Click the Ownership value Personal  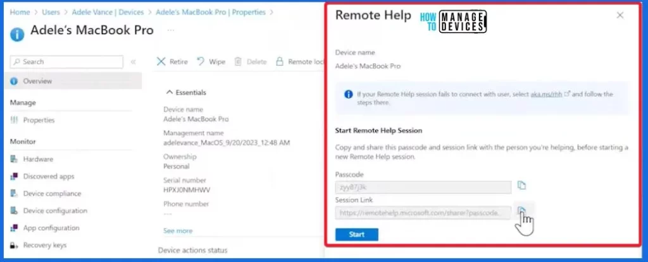(177, 166)
